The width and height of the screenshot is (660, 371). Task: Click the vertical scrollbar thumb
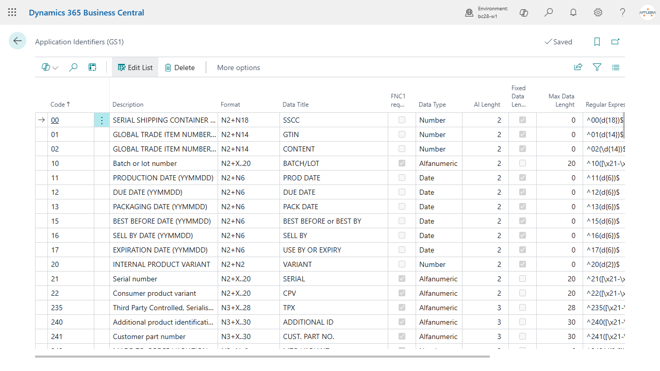click(x=623, y=126)
